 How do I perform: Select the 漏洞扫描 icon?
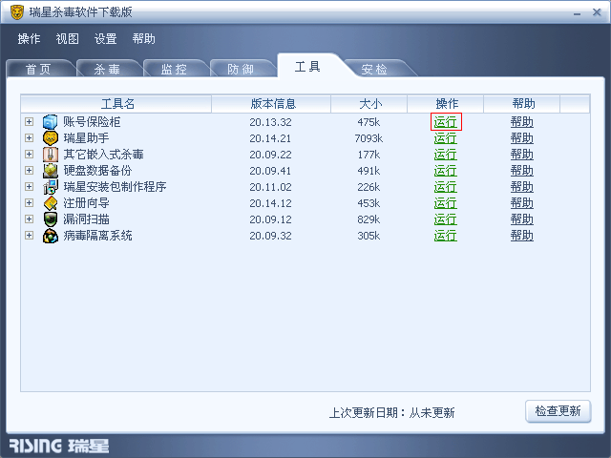(51, 219)
